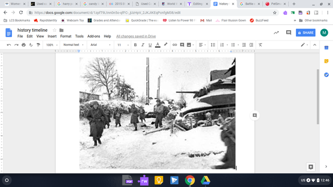Run spell check from toolbar
The image size is (333, 187).
[x=31, y=45]
